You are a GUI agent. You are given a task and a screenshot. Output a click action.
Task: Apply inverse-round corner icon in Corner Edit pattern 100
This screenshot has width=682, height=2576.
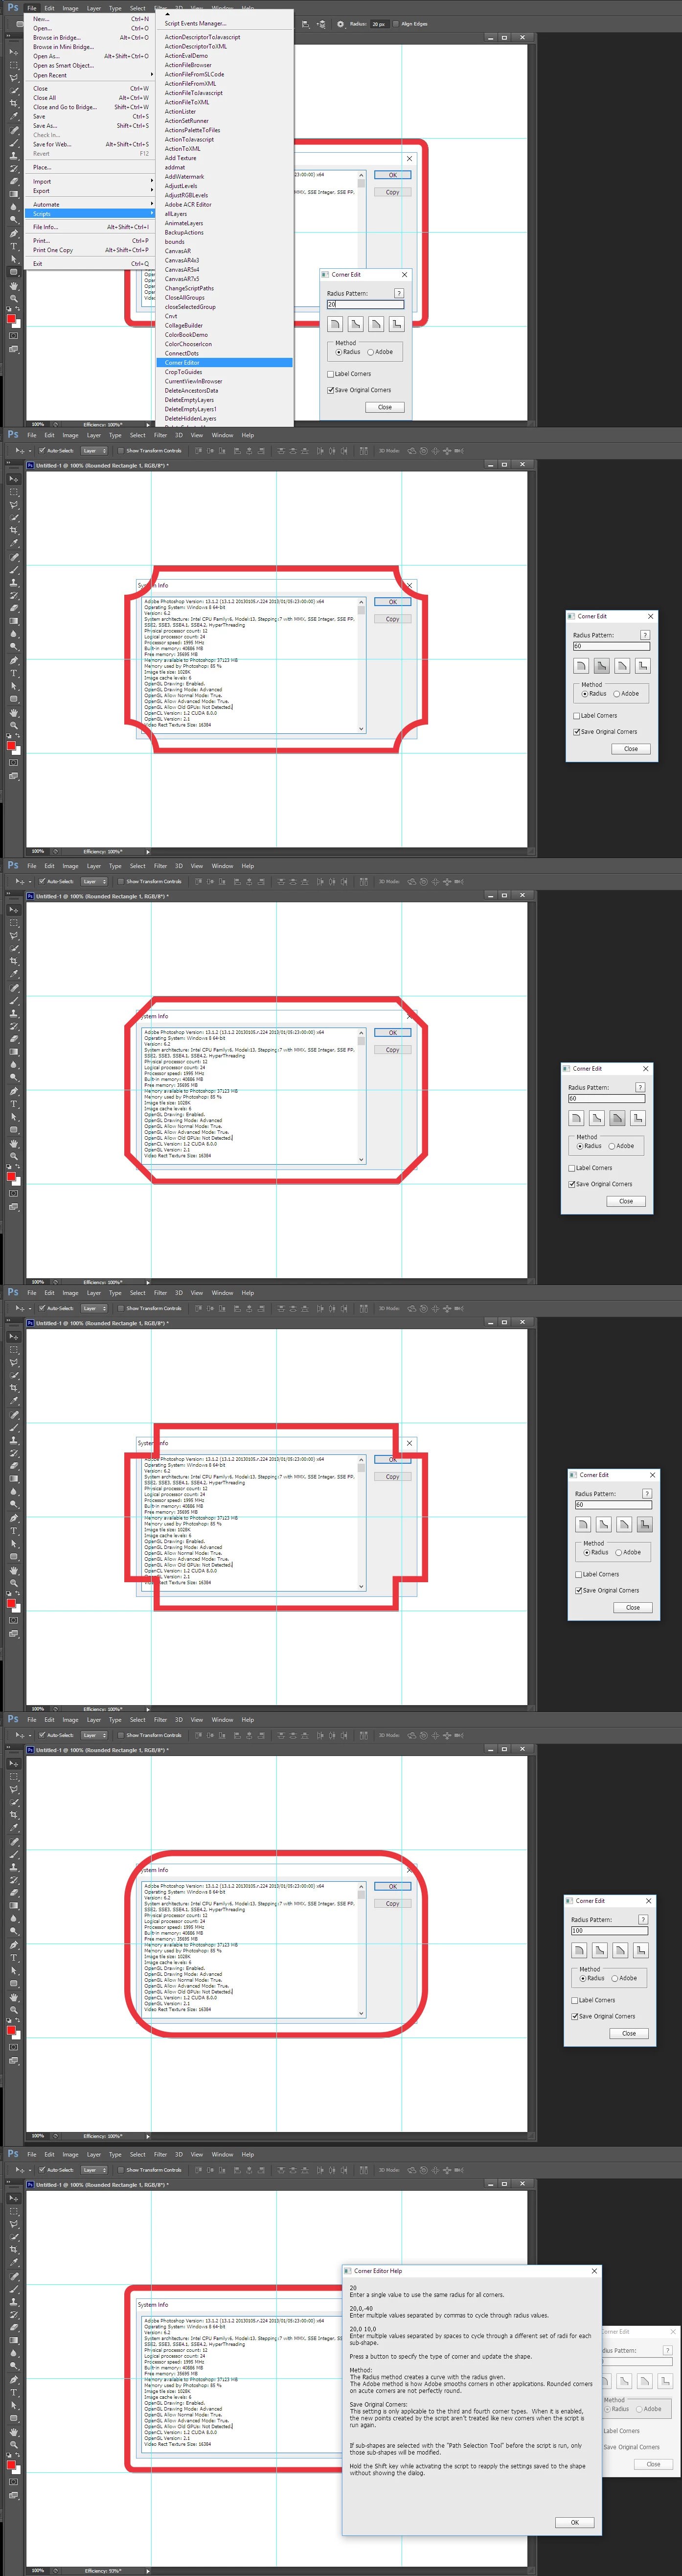coord(599,1950)
